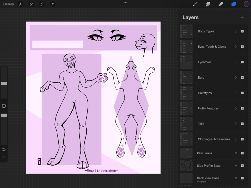The height and width of the screenshot is (188, 251).
Task: Select the Eyebrows group thumbnail
Action: click(x=186, y=62)
